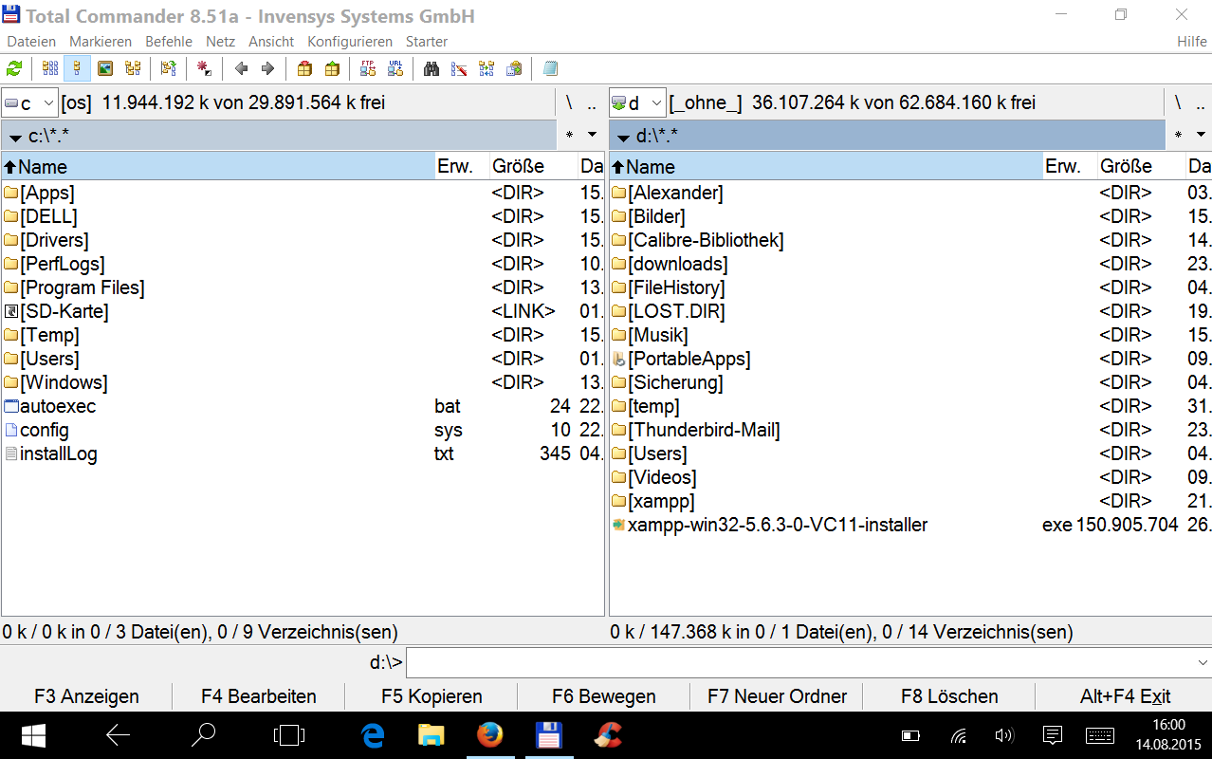The height and width of the screenshot is (759, 1212).
Task: Sort left panel by Name column header
Action: [218, 166]
